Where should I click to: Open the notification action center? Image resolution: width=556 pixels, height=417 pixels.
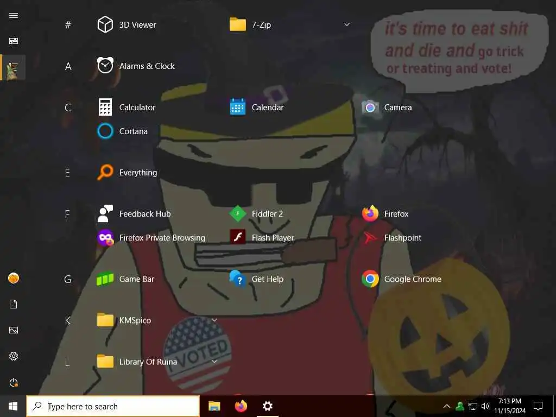tap(538, 406)
